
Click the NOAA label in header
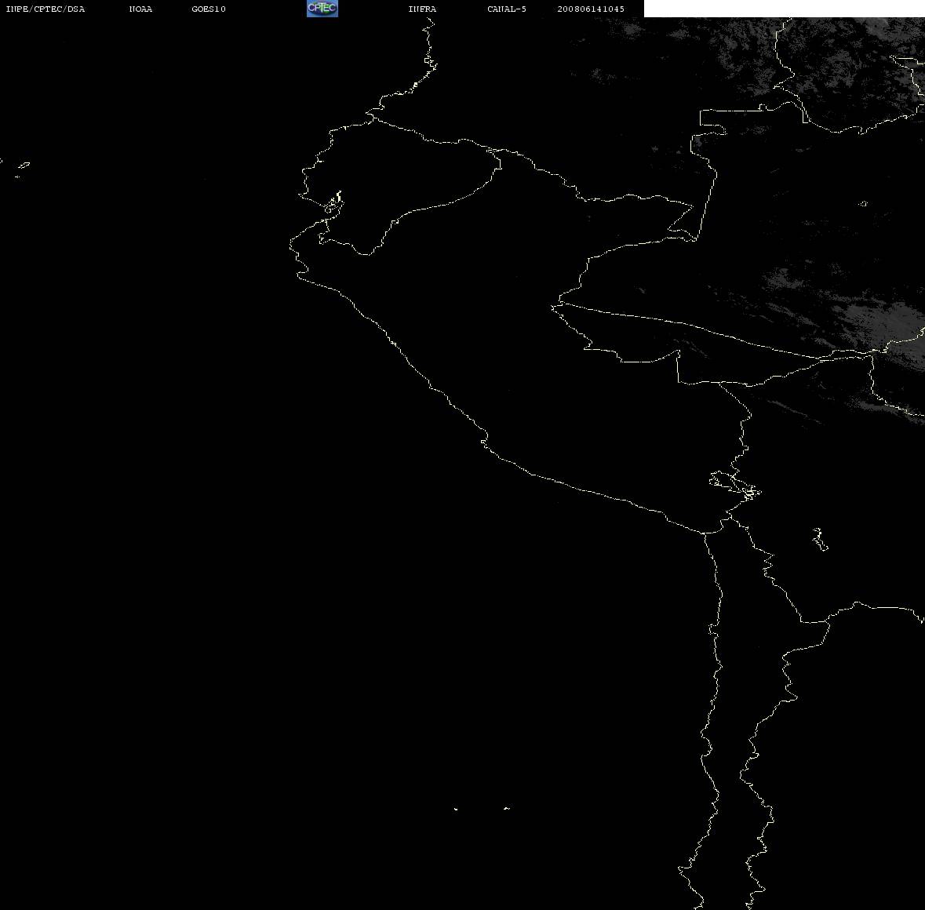[141, 9]
